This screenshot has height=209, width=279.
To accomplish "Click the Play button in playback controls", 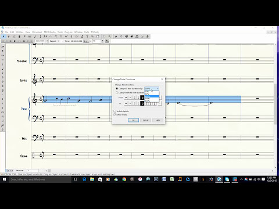I will pos(15,41).
